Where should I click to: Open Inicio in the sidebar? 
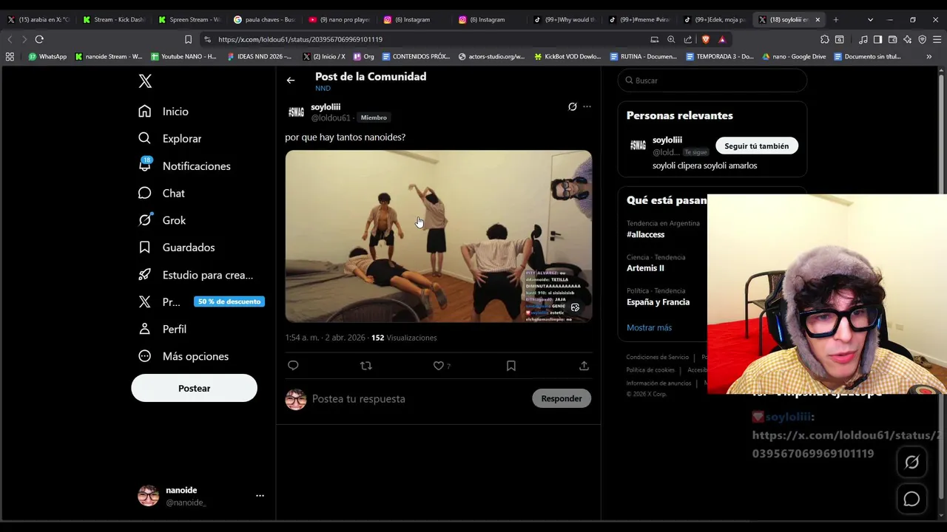tap(164, 112)
